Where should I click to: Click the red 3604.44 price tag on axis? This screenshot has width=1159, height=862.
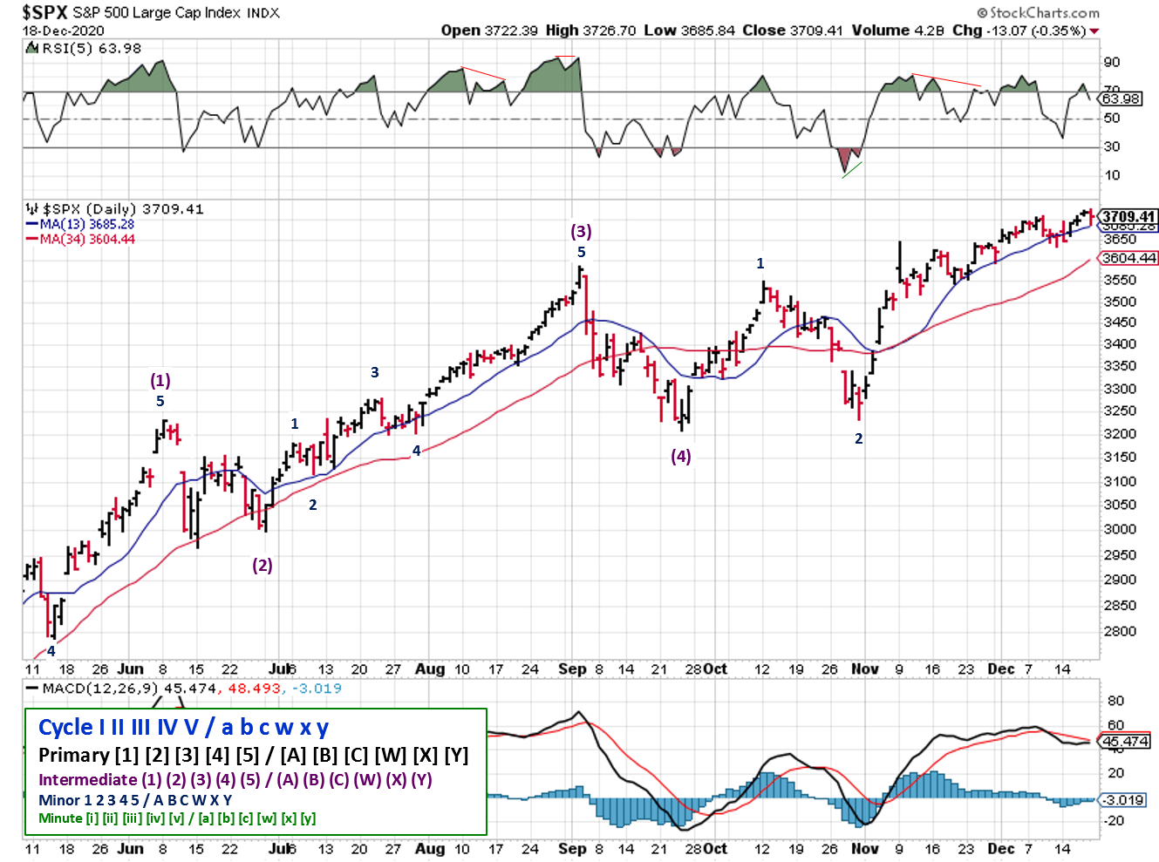[x=1128, y=258]
